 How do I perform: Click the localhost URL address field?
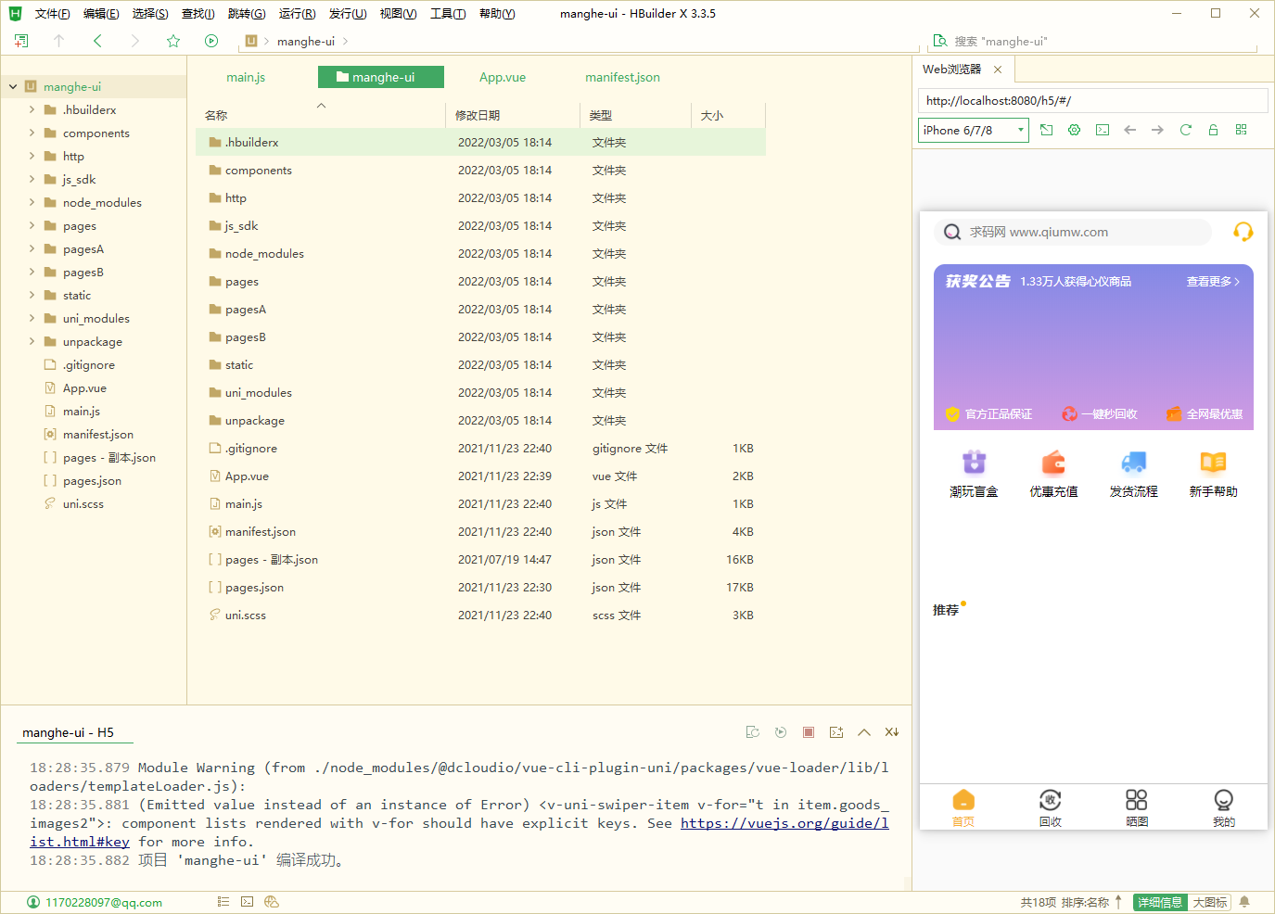point(1092,100)
